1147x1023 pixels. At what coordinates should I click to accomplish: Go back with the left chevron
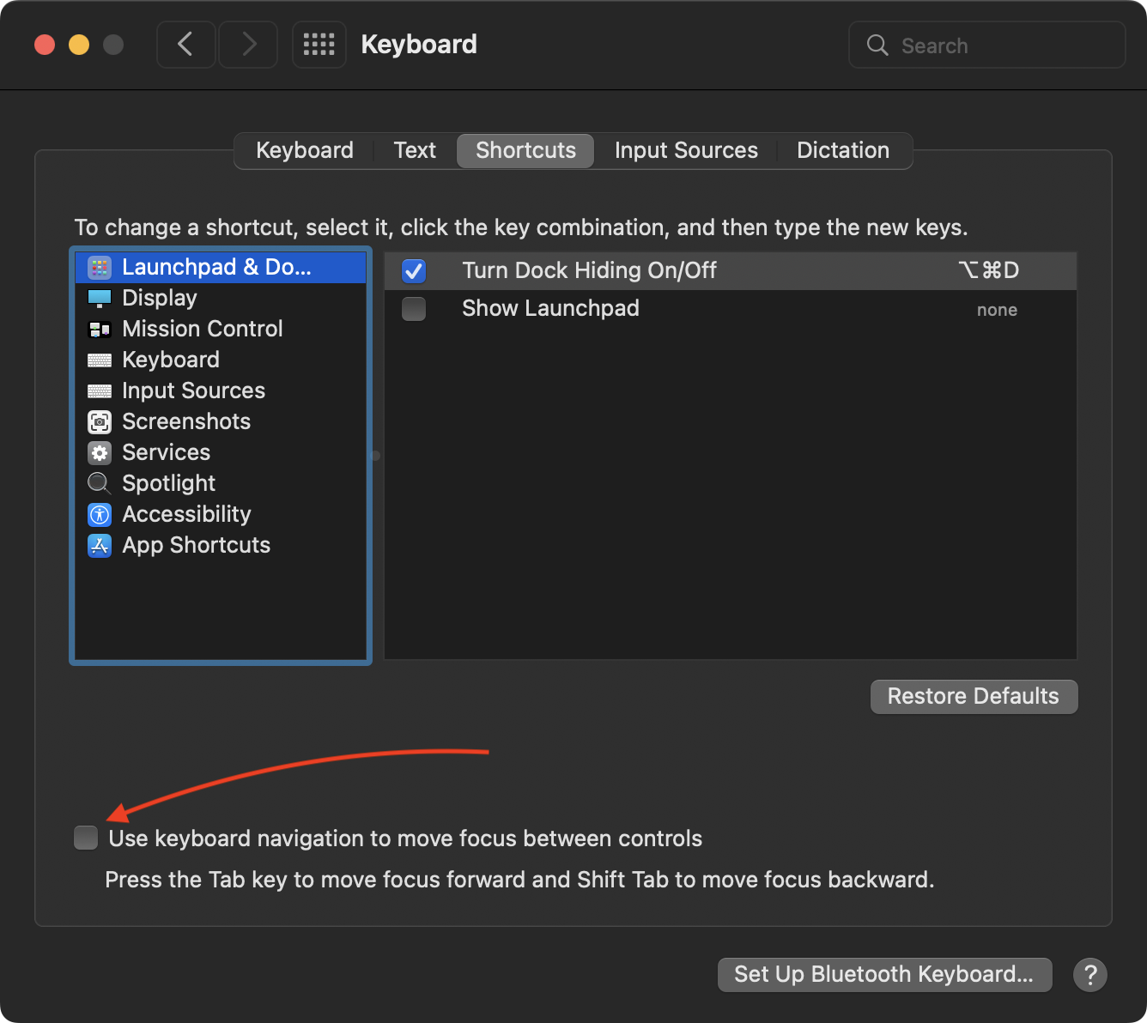click(185, 45)
